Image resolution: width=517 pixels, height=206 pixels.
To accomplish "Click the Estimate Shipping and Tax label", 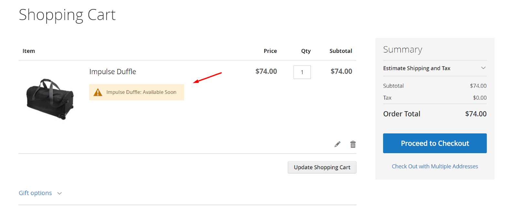I will point(417,68).
